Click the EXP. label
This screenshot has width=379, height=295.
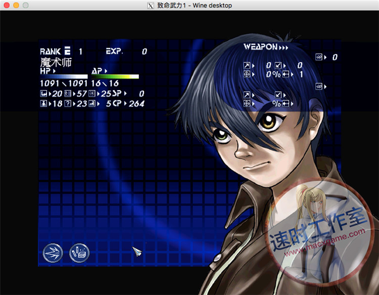click(x=114, y=51)
